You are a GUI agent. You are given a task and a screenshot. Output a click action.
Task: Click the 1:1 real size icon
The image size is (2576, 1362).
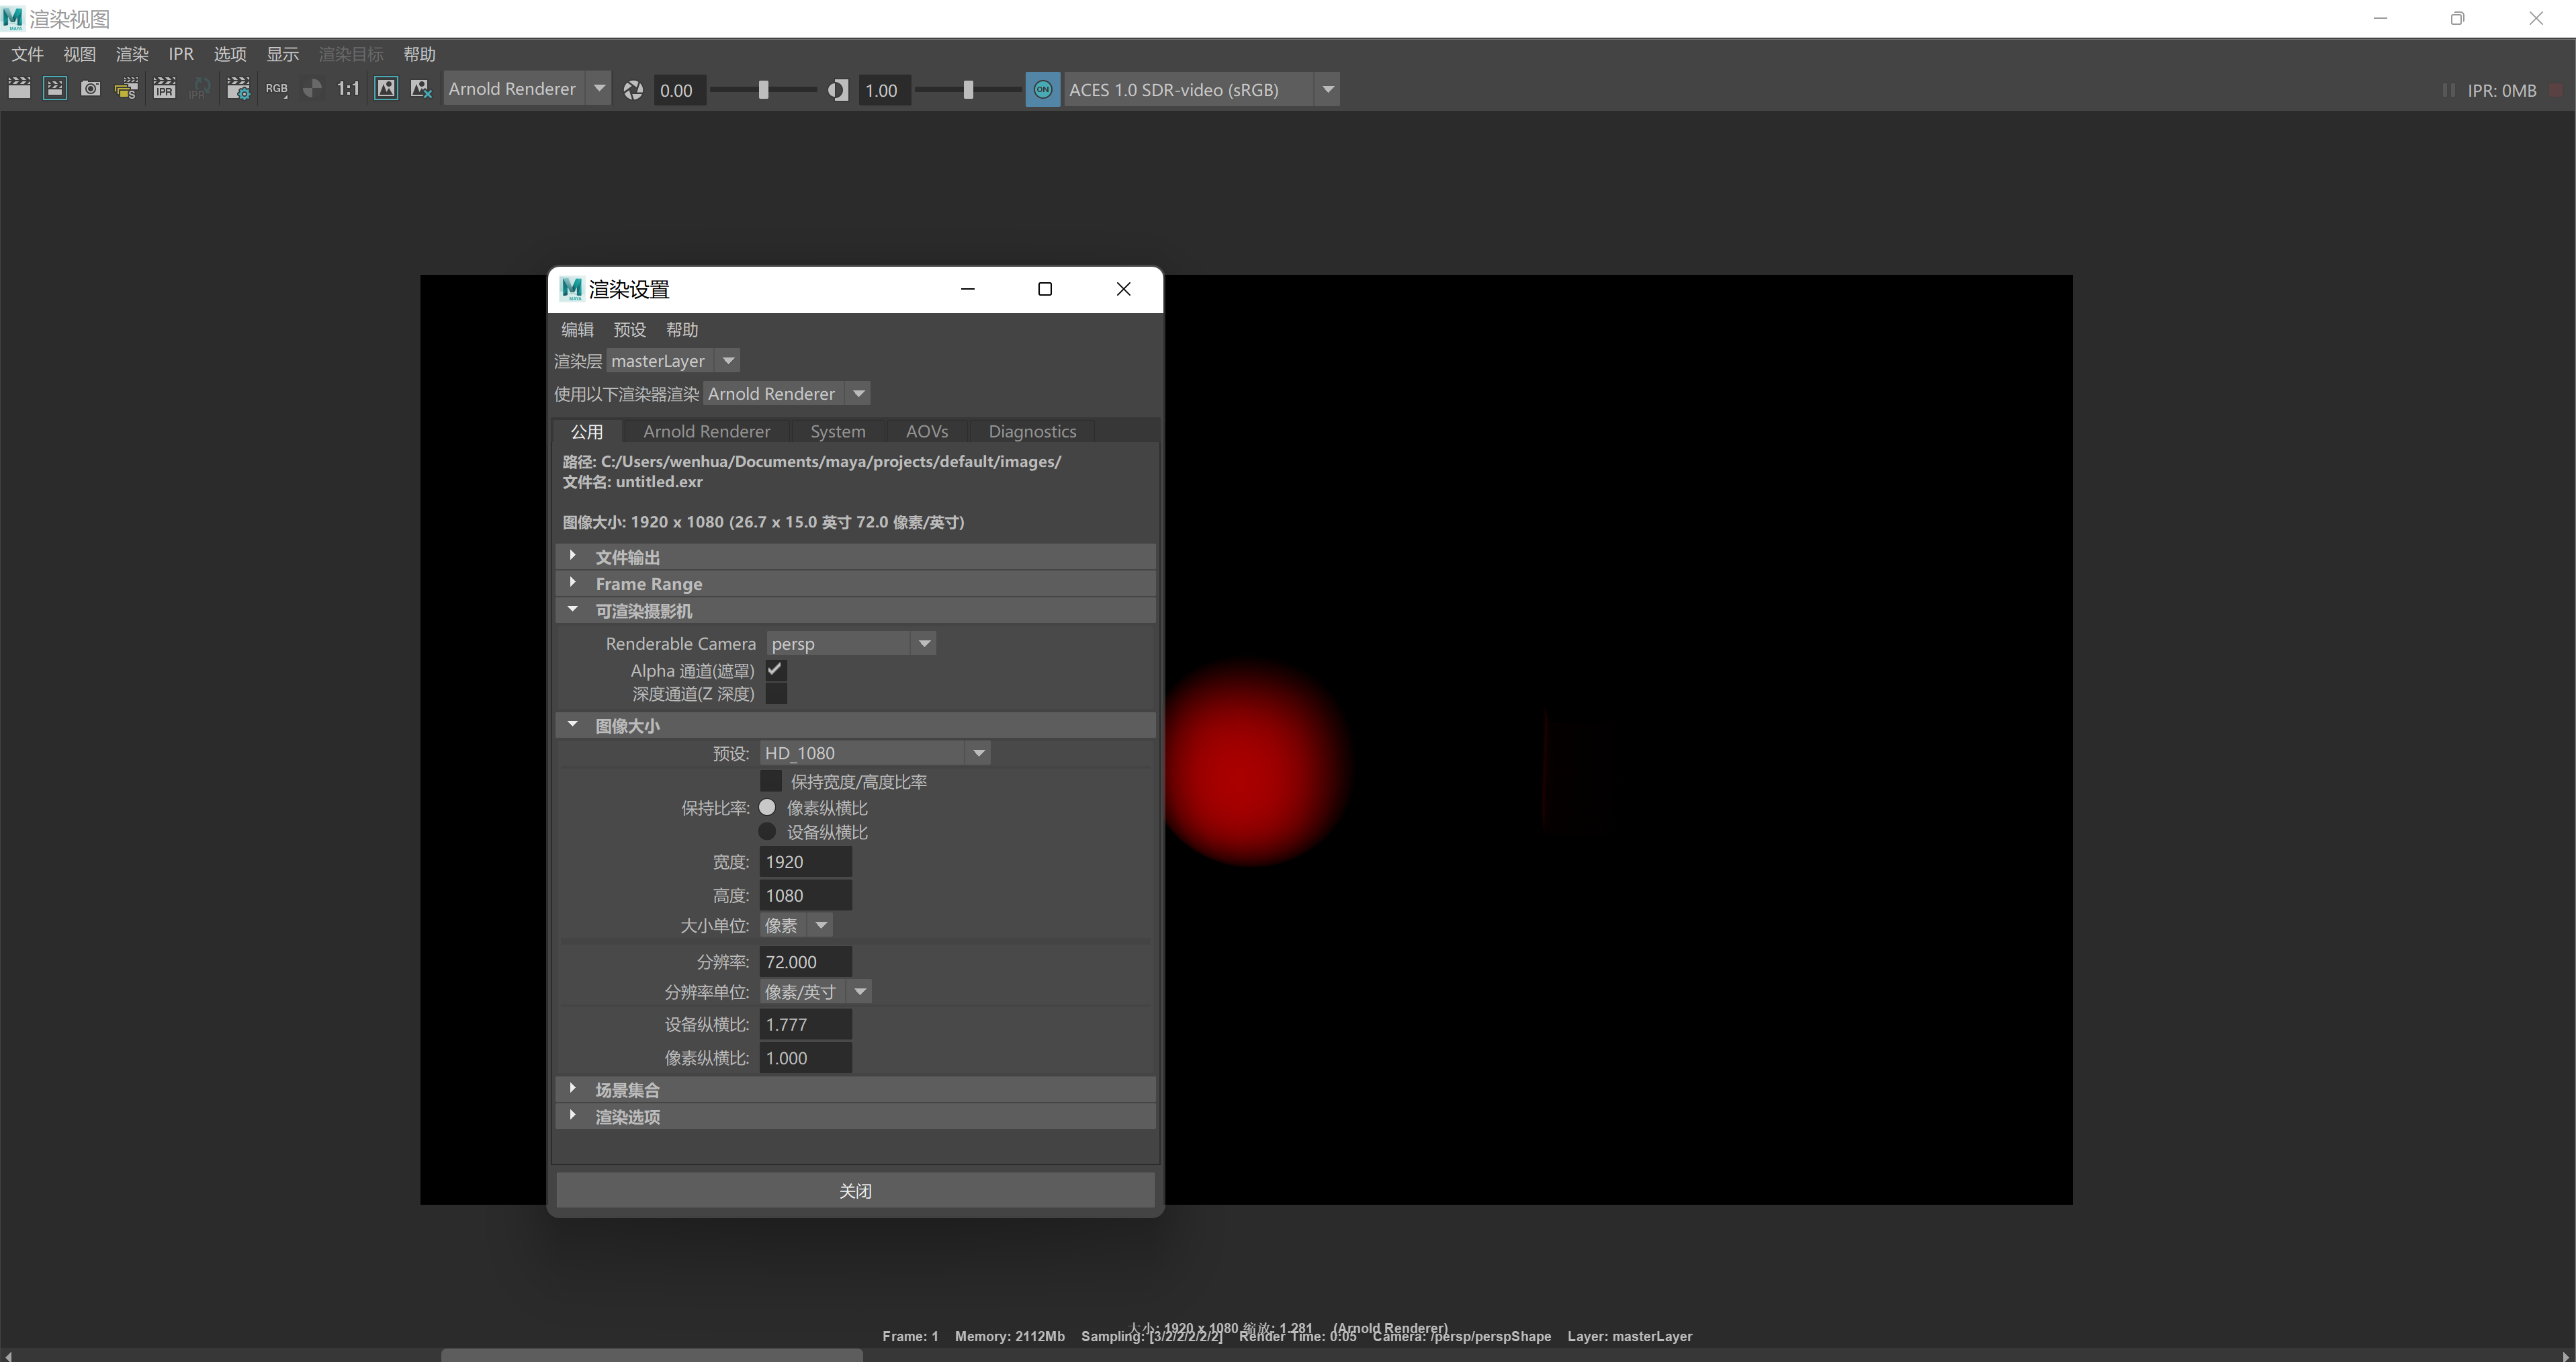click(348, 89)
